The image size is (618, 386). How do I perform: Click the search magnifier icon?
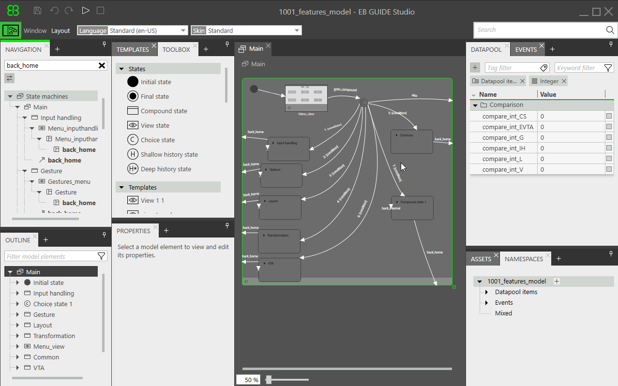(x=610, y=30)
